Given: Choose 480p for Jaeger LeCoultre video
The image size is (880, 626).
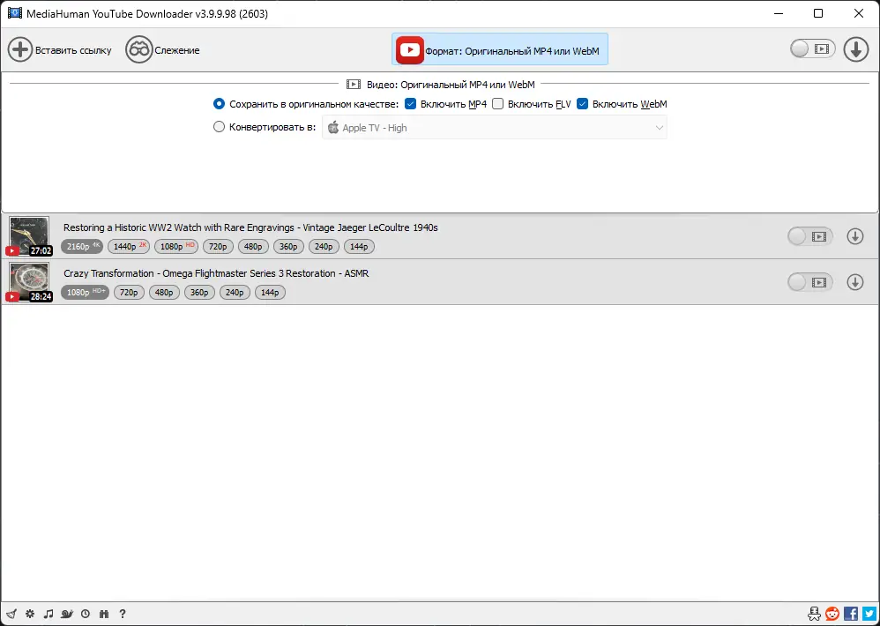Looking at the screenshot, I should click(253, 246).
